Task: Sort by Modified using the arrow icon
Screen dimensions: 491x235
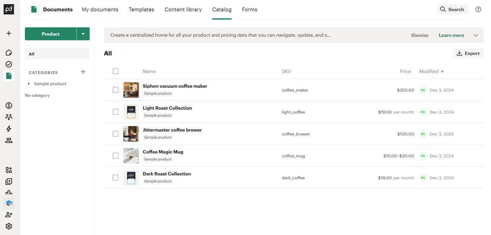Action: 442,71
